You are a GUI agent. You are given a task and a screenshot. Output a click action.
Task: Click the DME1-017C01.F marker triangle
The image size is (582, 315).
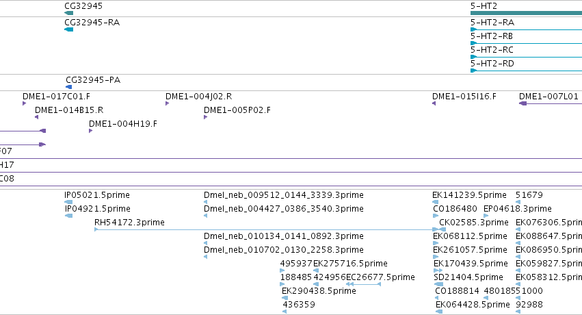pyautogui.click(x=25, y=103)
